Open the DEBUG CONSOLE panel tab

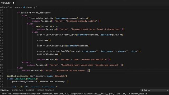click(x=46, y=90)
